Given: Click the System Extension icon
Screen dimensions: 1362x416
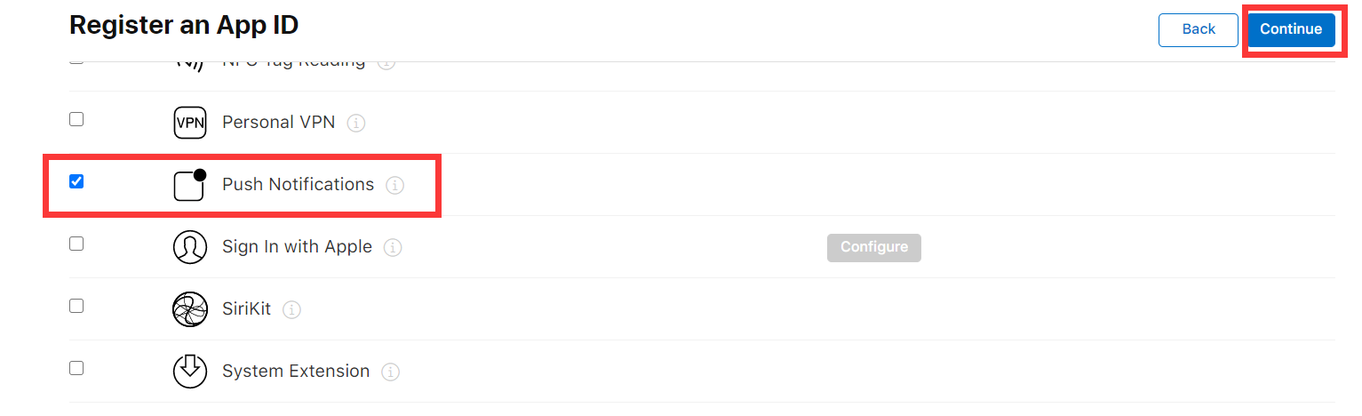Looking at the screenshot, I should [x=189, y=372].
